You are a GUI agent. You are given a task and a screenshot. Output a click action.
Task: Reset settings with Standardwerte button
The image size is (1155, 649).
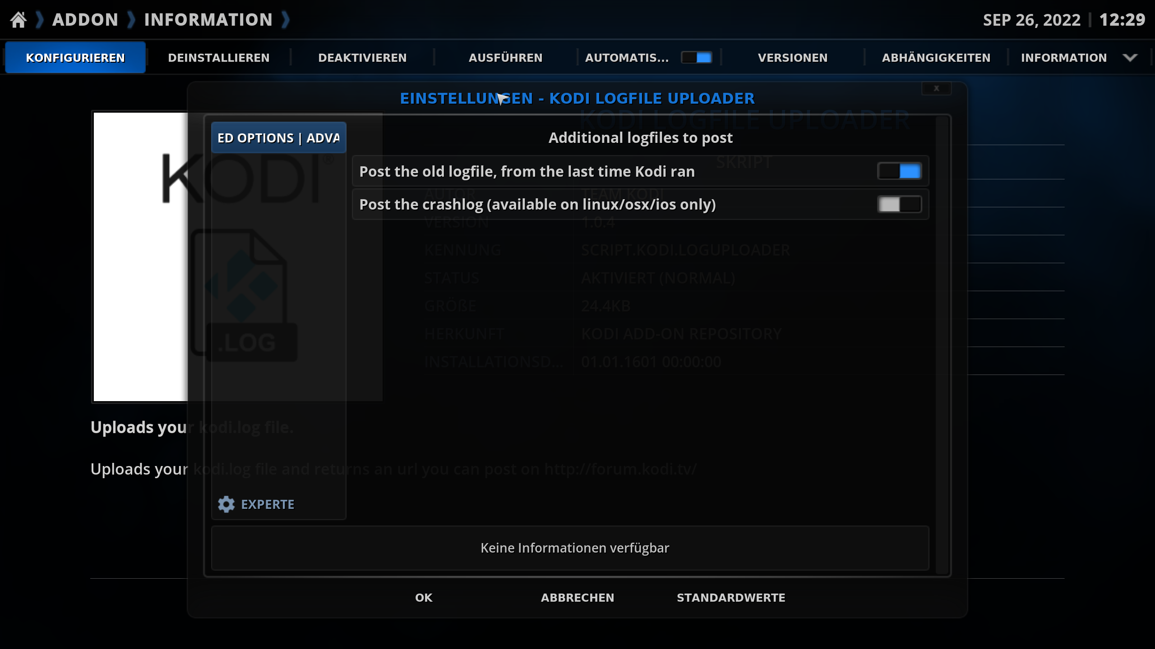[731, 598]
